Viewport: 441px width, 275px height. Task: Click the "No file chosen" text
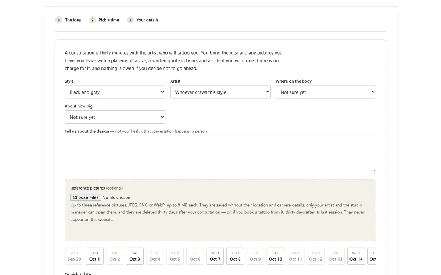click(116, 197)
